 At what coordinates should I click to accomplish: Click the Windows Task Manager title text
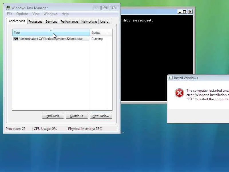pyautogui.click(x=29, y=8)
